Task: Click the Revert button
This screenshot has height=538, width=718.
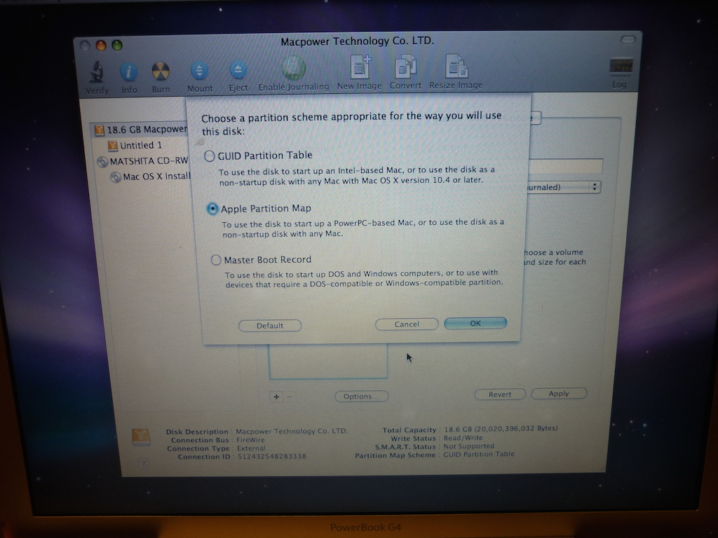Action: (x=499, y=394)
